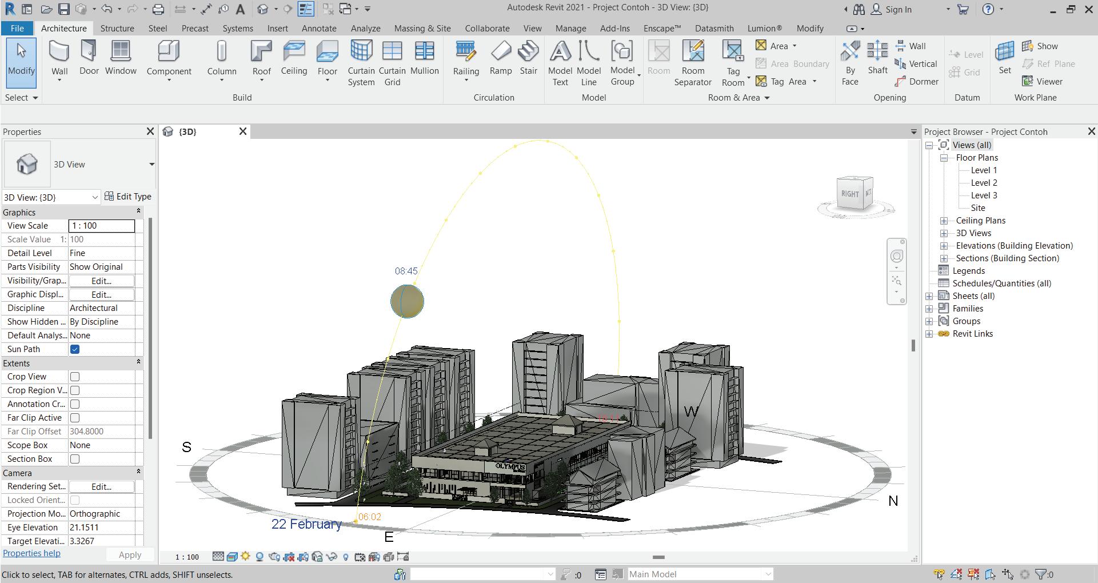Click Sign In in the title bar
This screenshot has height=583, width=1098.
click(891, 10)
